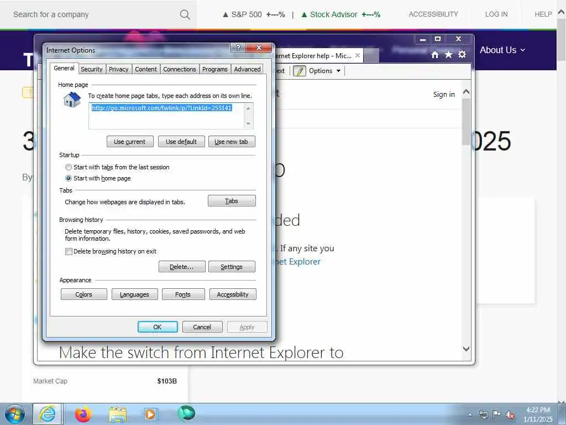Show hidden icons arrow in the system tray
Viewport: 566px width, 425px height.
[470, 415]
